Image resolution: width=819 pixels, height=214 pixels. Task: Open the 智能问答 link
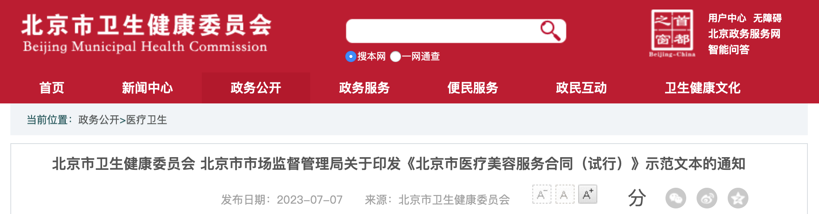(x=728, y=50)
